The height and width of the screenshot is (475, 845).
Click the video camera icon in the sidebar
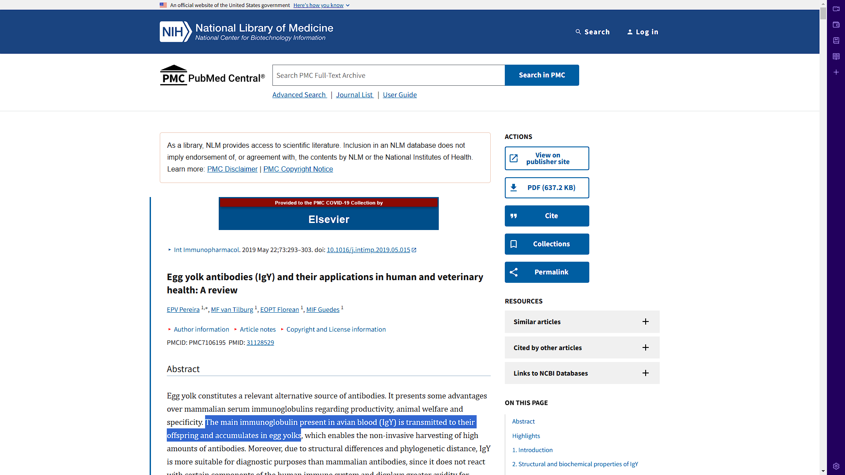[836, 9]
